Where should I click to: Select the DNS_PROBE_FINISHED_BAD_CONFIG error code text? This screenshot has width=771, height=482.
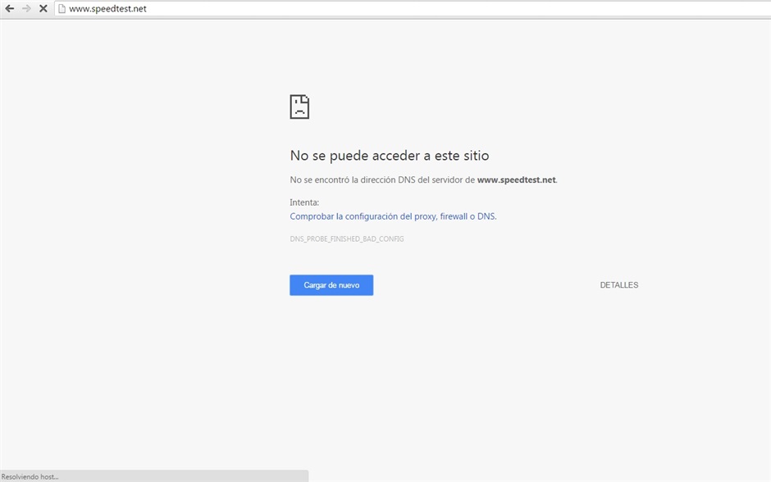(347, 239)
